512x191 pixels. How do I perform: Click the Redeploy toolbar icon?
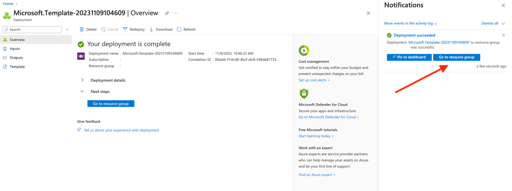point(125,30)
